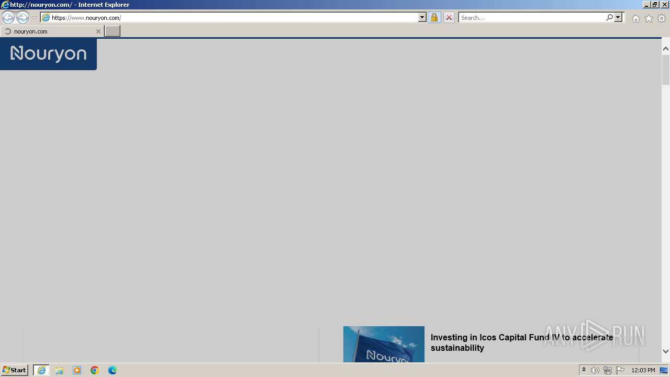670x377 pixels.
Task: Close the nouryon.com tab
Action: click(98, 31)
